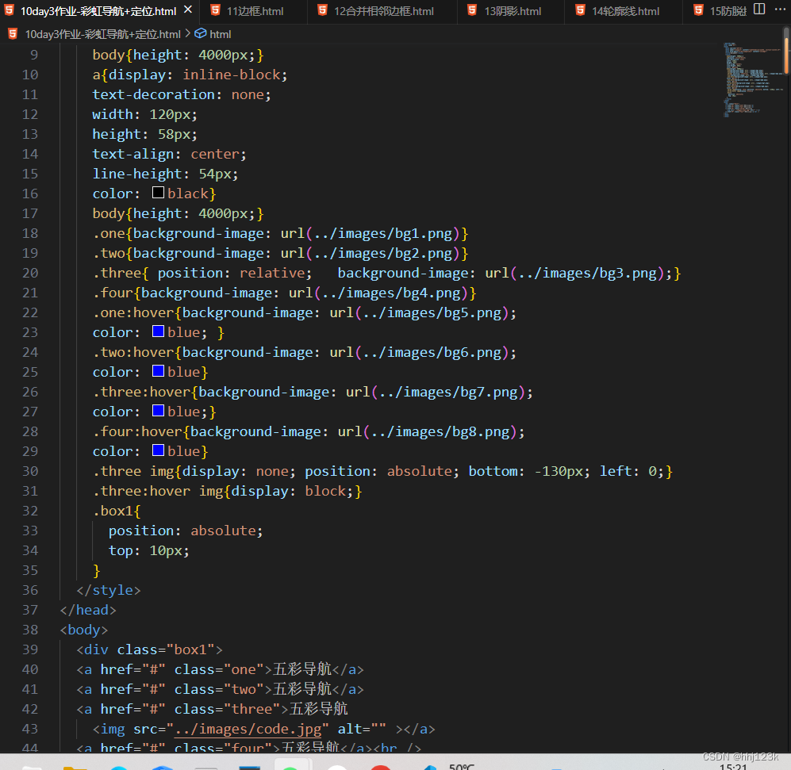791x770 pixels.
Task: Click the cube symbol icon beside html breadcrumb
Action: 200,34
